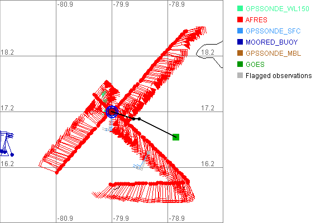Click the GPSSONDE_MBL legend text
Image resolution: width=335 pixels, height=223 pixels.
coord(274,54)
